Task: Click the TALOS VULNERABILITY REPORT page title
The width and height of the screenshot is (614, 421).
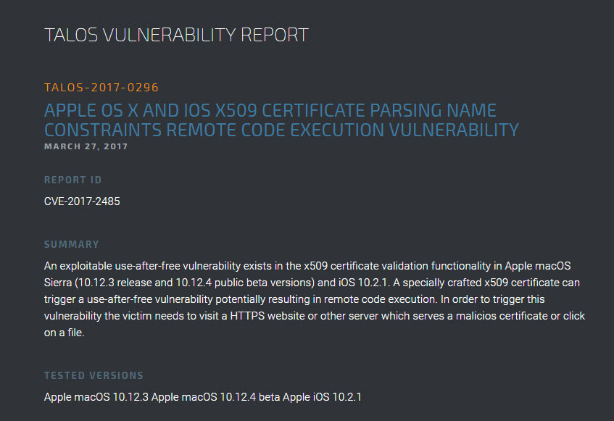Action: (x=176, y=35)
